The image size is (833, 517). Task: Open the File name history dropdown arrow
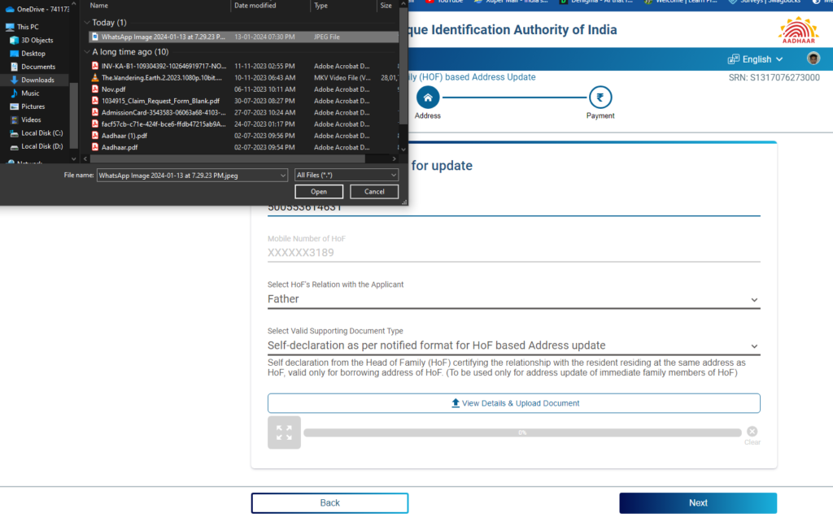(282, 175)
